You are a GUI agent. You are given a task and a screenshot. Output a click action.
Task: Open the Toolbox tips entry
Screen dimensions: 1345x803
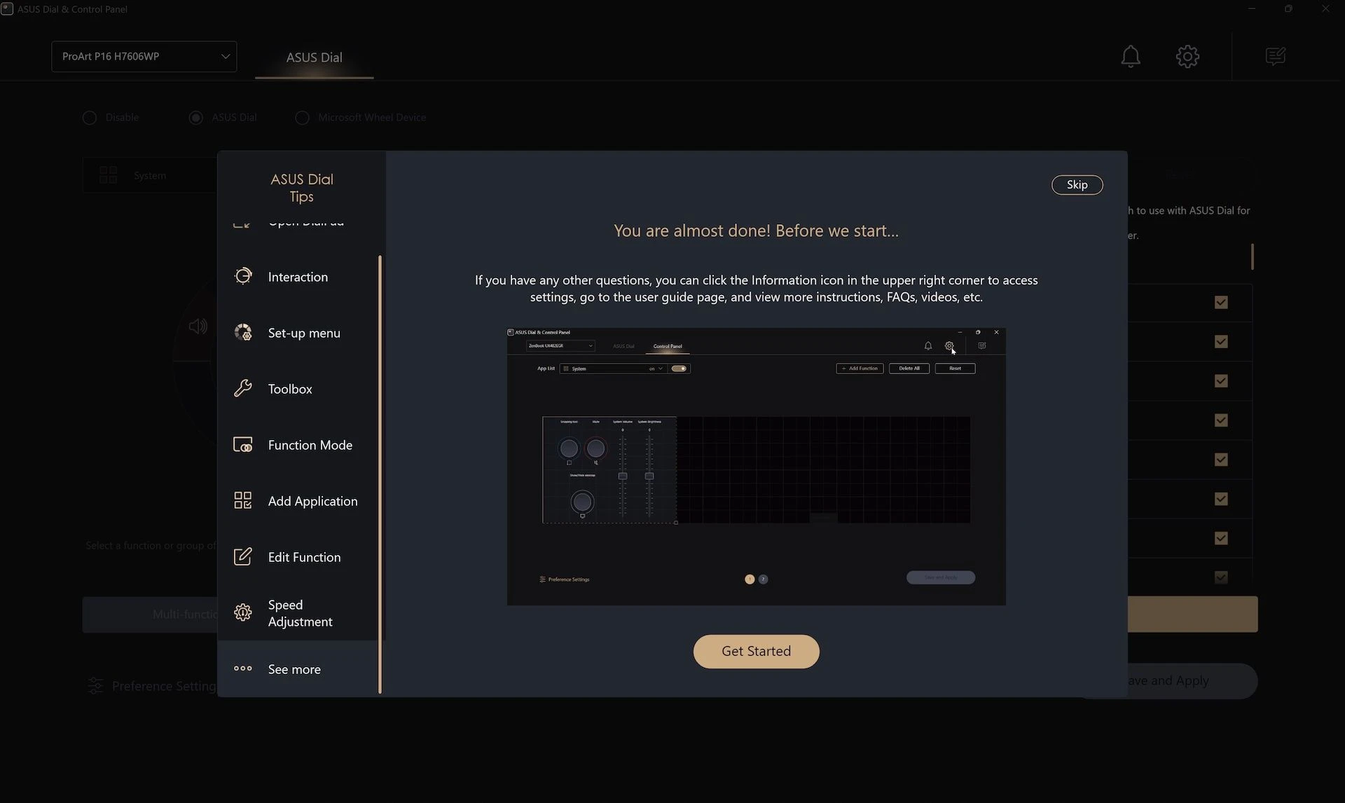[298, 388]
